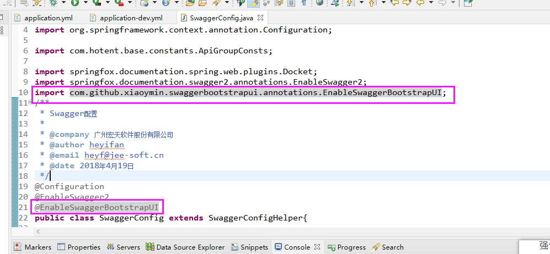Click the Last Edit Location arrow icon
This screenshot has width=550, height=254.
tap(394, 3)
